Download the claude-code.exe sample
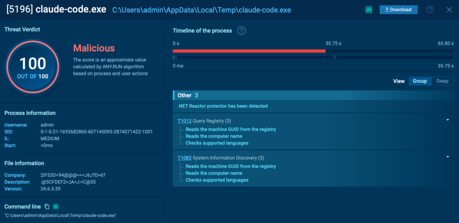459x223 pixels. click(398, 10)
